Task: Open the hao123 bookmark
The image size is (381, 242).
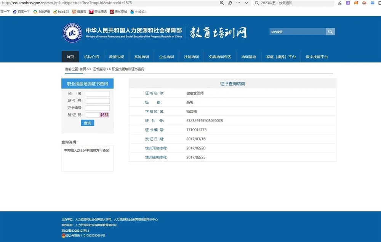Action: [61, 12]
